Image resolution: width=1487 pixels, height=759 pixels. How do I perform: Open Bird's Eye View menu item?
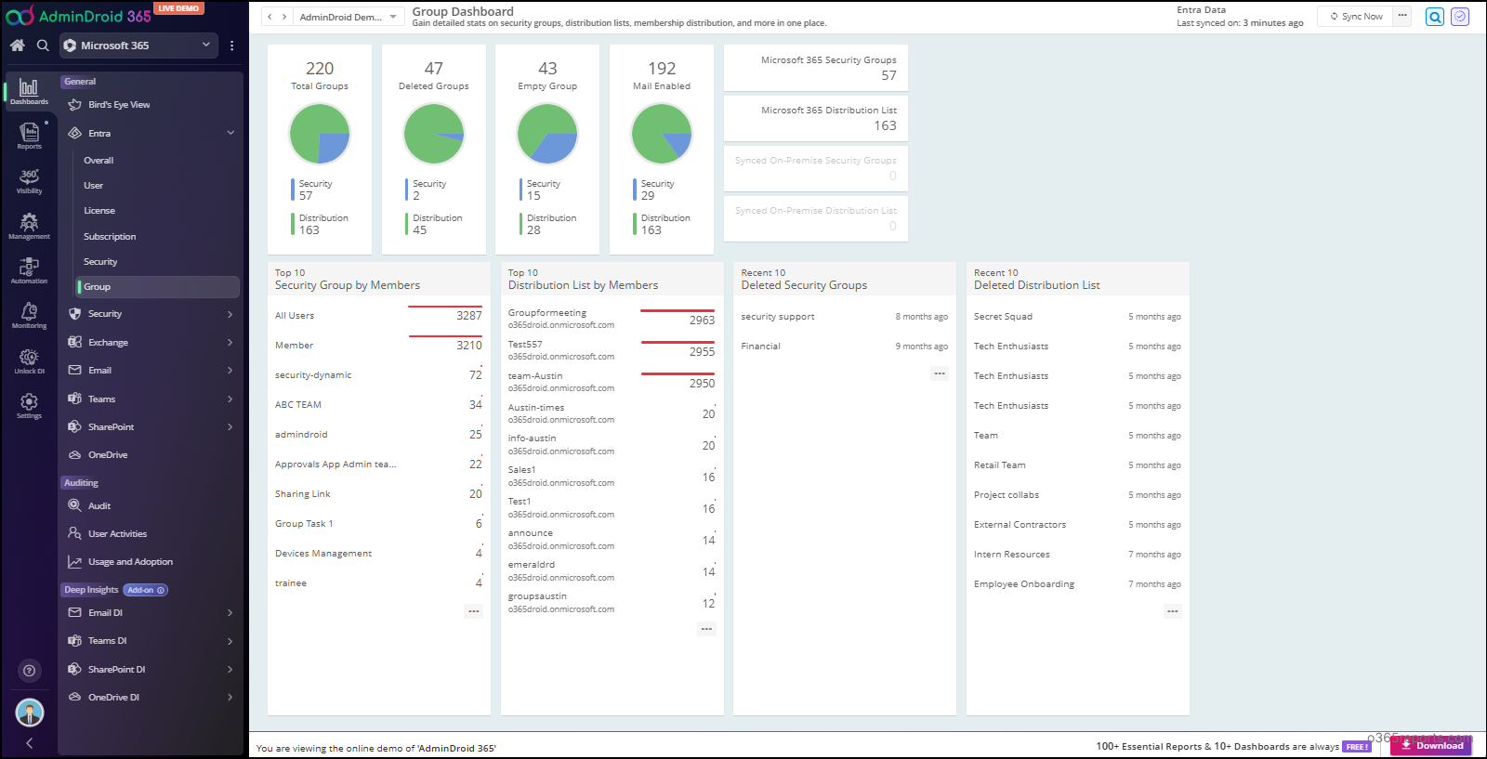tap(119, 105)
